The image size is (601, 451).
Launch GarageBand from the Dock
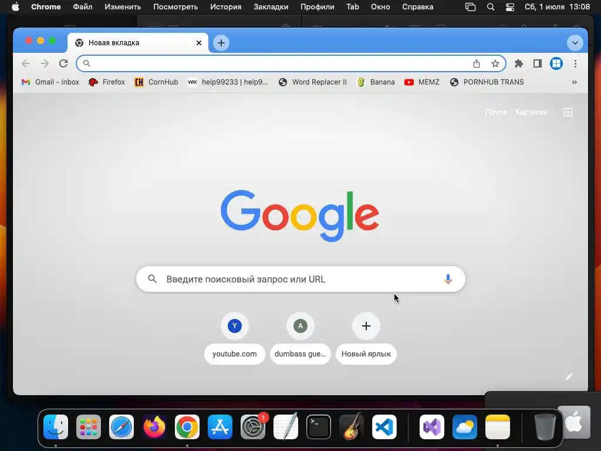[x=352, y=427]
